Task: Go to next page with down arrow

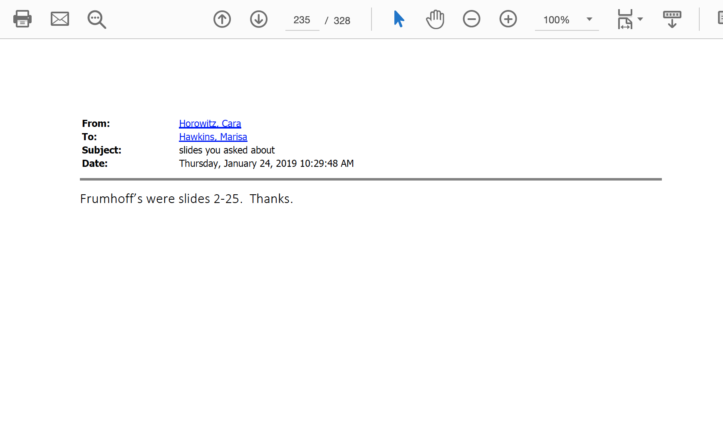Action: click(259, 19)
